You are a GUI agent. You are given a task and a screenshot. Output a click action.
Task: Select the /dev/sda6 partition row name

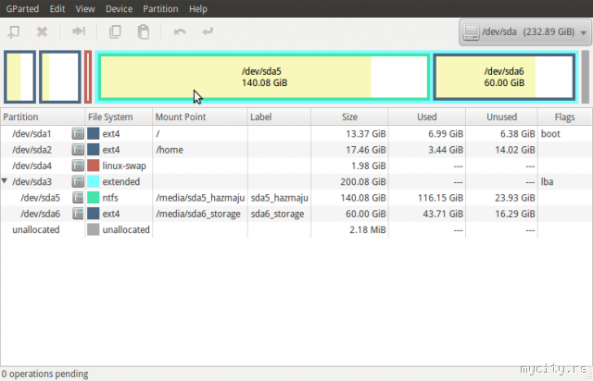(x=40, y=214)
